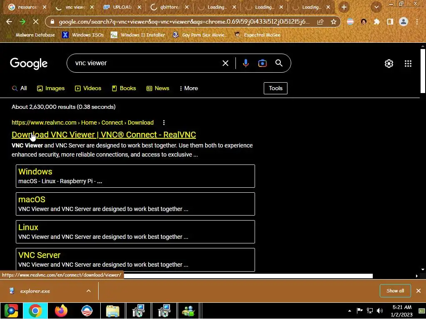Open the Windows sitelink
Screen dimensions: 426x319
(x=35, y=172)
